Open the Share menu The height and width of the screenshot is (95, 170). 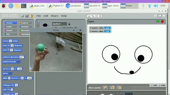pos(55,16)
